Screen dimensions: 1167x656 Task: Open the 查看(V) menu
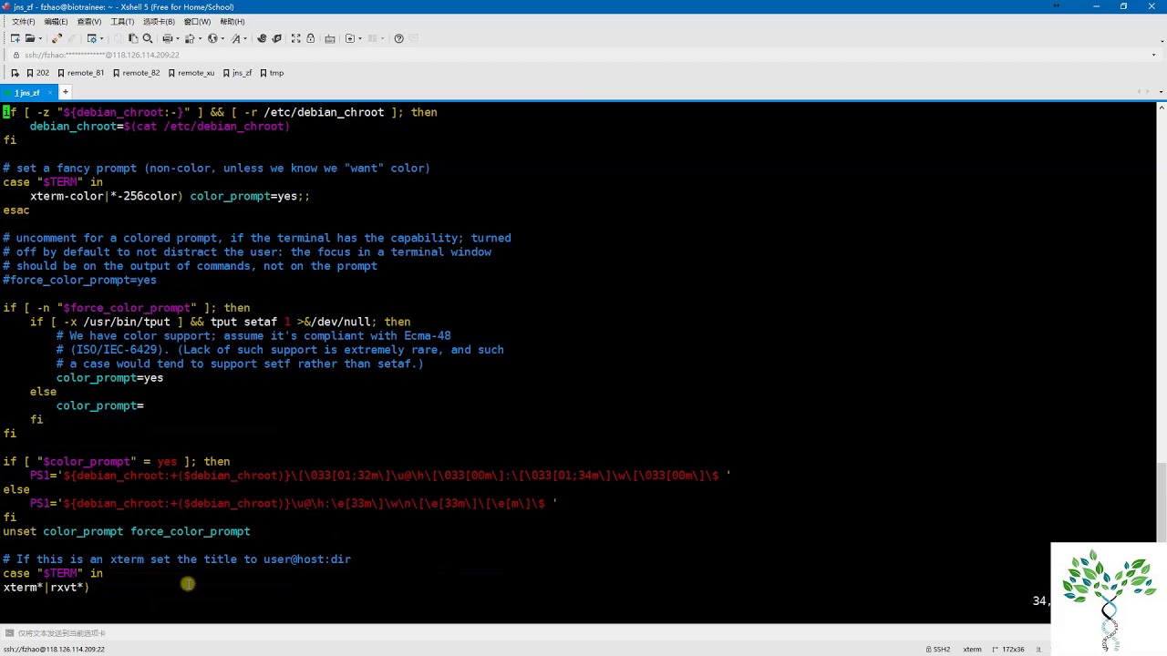point(89,21)
